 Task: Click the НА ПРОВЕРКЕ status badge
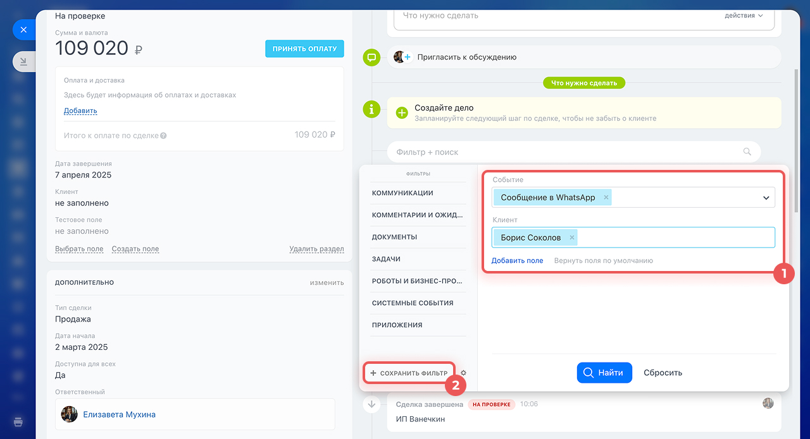[492, 404]
